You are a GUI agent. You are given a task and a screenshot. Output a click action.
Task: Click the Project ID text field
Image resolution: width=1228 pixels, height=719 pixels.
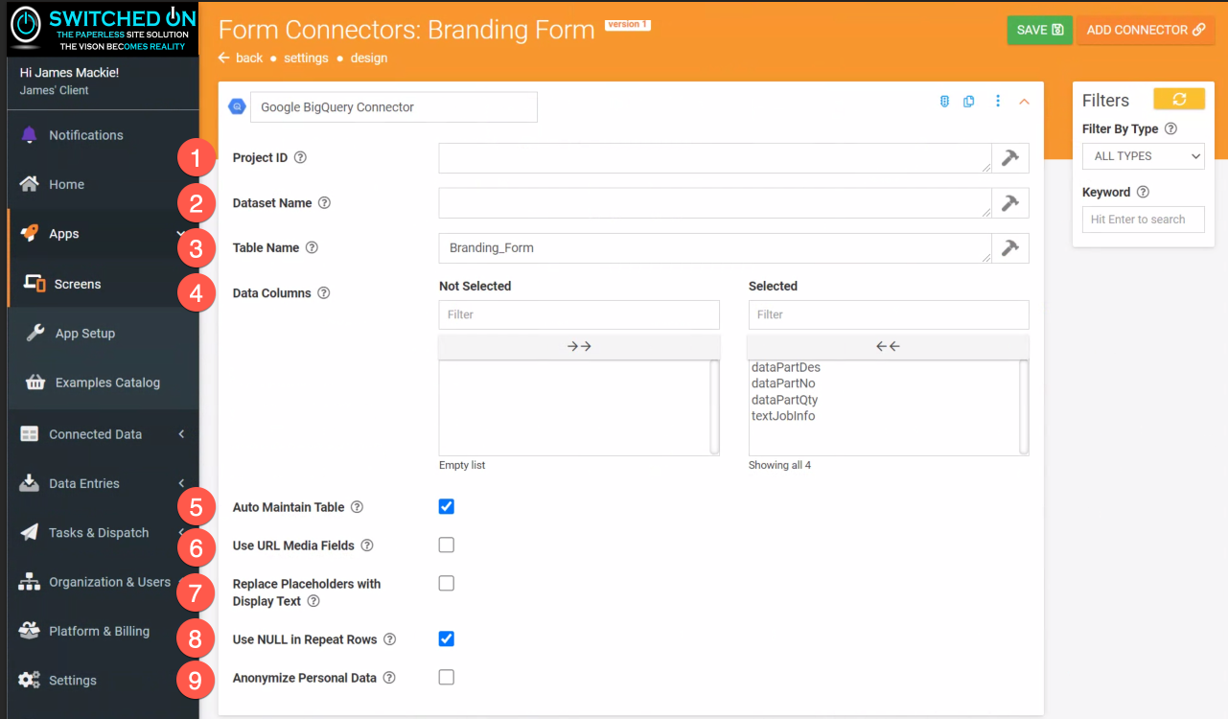715,158
